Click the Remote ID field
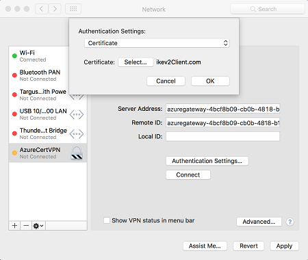Image resolution: width=308 pixels, height=260 pixels. pos(222,122)
